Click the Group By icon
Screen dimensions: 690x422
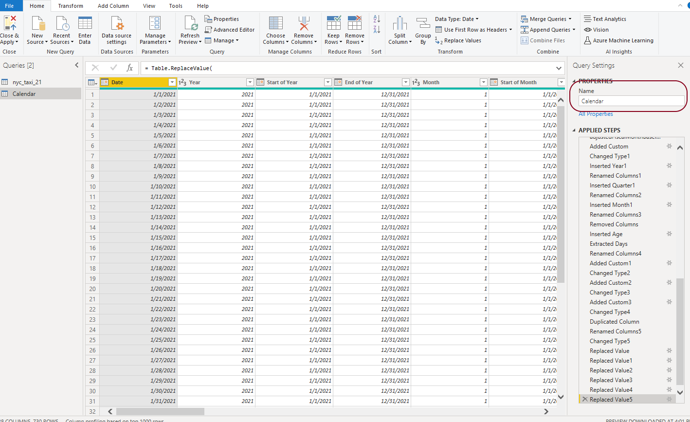[x=423, y=23]
